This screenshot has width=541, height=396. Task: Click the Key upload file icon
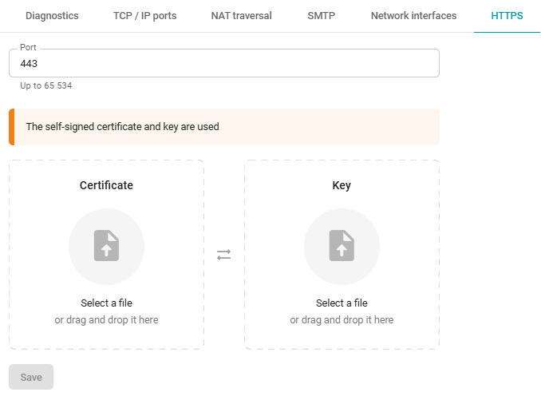pos(342,245)
